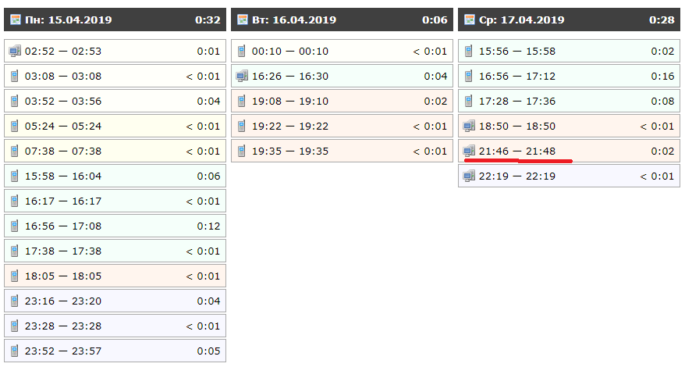Click the phone icon for session 23:52 — 23:57

[15, 351]
